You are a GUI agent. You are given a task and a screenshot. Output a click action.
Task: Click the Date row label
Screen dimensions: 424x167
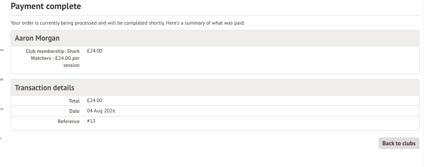point(75,111)
